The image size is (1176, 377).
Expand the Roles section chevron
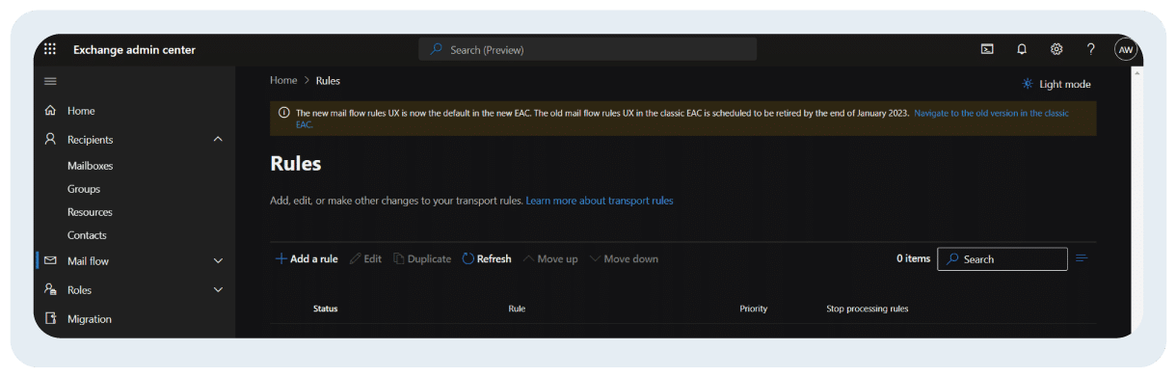[218, 290]
